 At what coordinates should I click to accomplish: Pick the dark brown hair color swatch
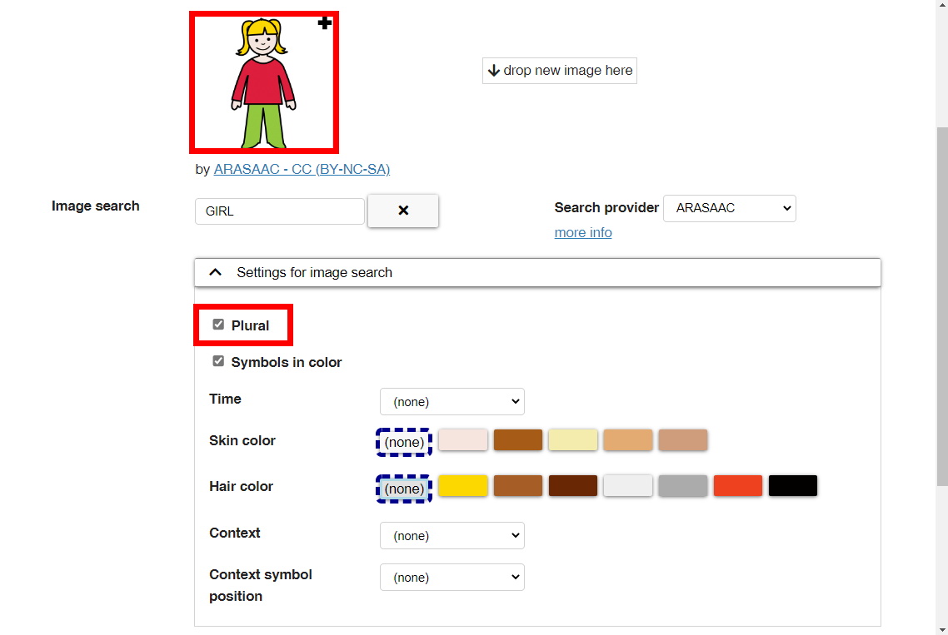pos(573,486)
